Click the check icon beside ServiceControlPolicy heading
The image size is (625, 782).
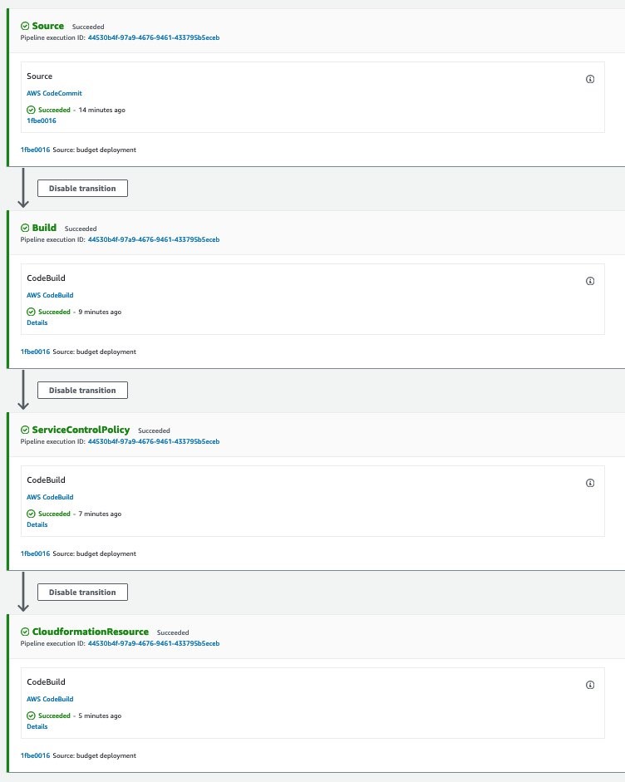(25, 430)
